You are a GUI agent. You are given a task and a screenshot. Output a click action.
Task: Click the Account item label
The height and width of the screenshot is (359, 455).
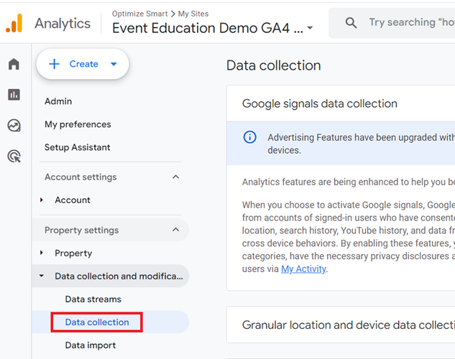(73, 200)
